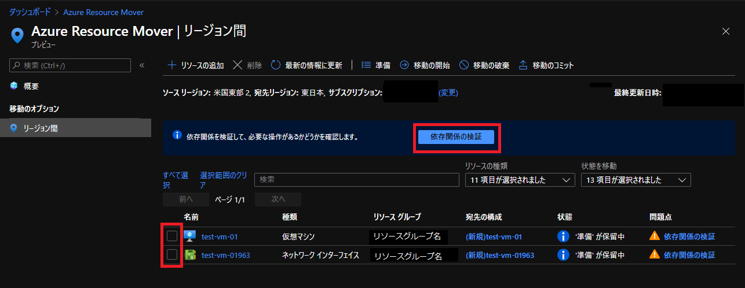Click the arrow icon for 移動の開始
The height and width of the screenshot is (288, 745).
tap(404, 65)
